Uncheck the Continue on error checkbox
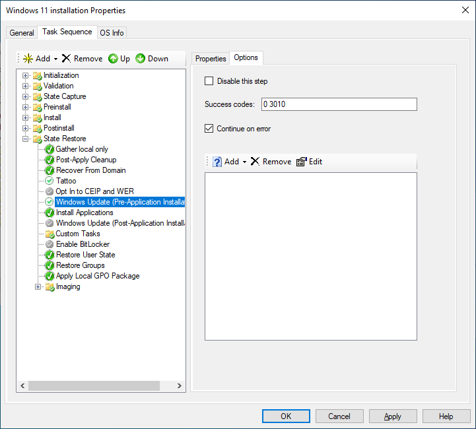 tap(209, 128)
